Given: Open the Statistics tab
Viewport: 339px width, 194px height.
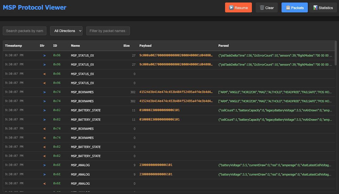Looking at the screenshot, I should tap(323, 8).
